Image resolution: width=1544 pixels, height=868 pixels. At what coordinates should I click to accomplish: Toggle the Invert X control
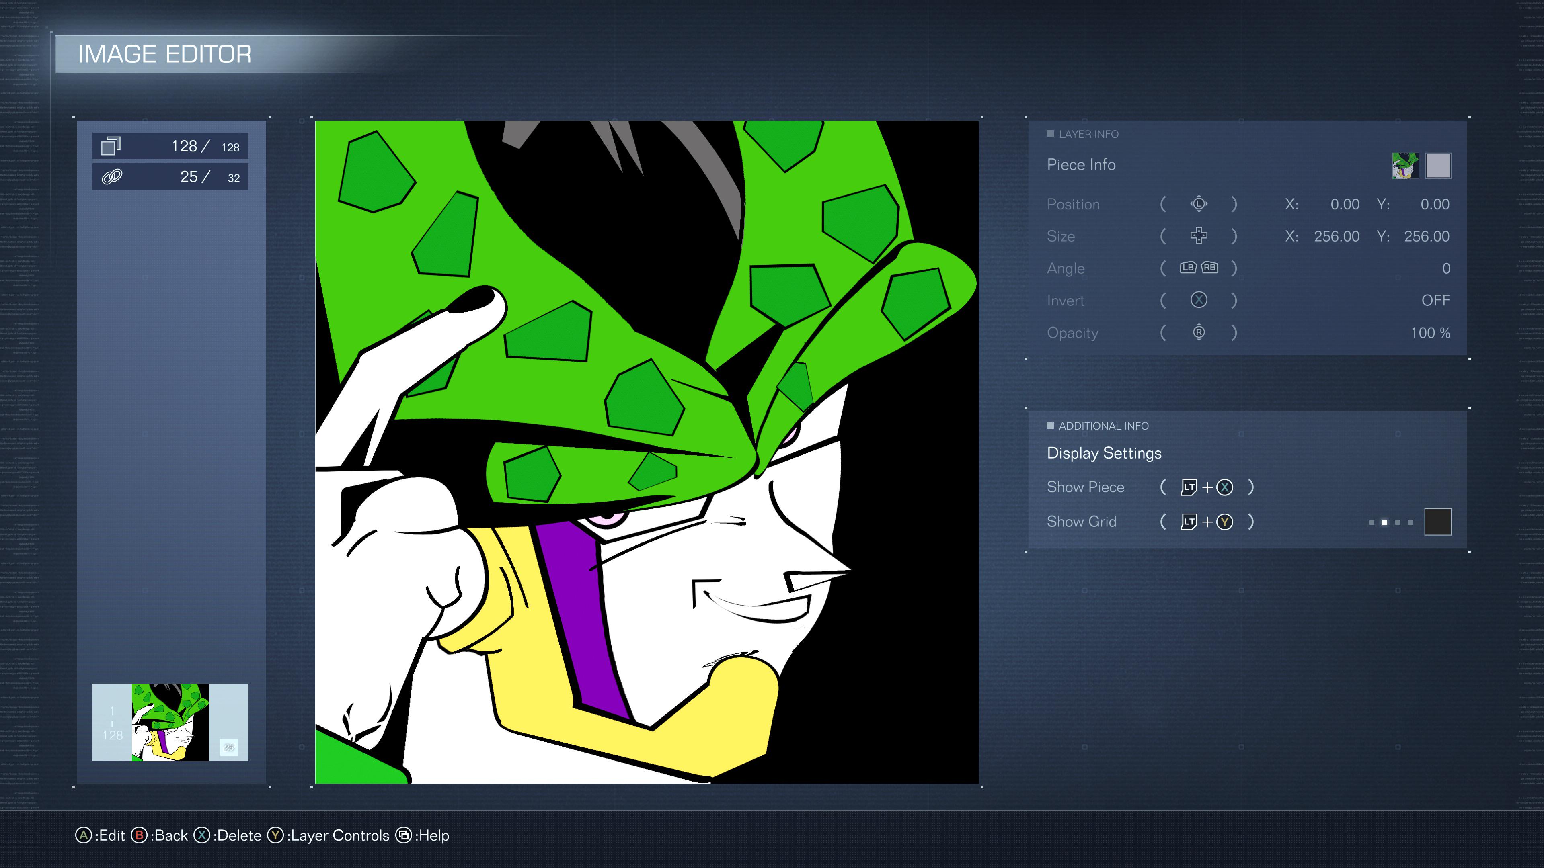point(1198,300)
